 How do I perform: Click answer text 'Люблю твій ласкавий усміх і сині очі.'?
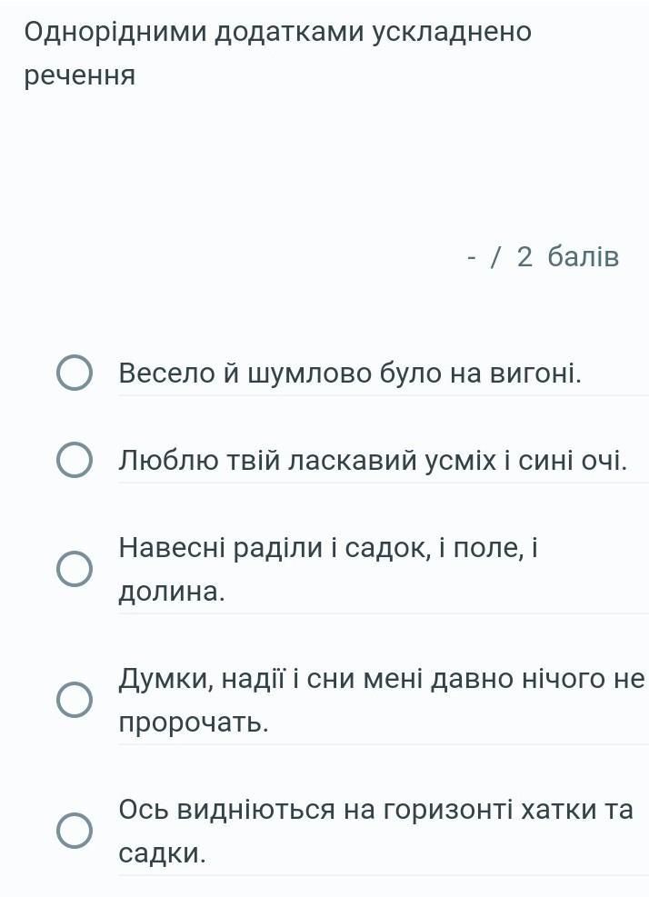click(374, 461)
